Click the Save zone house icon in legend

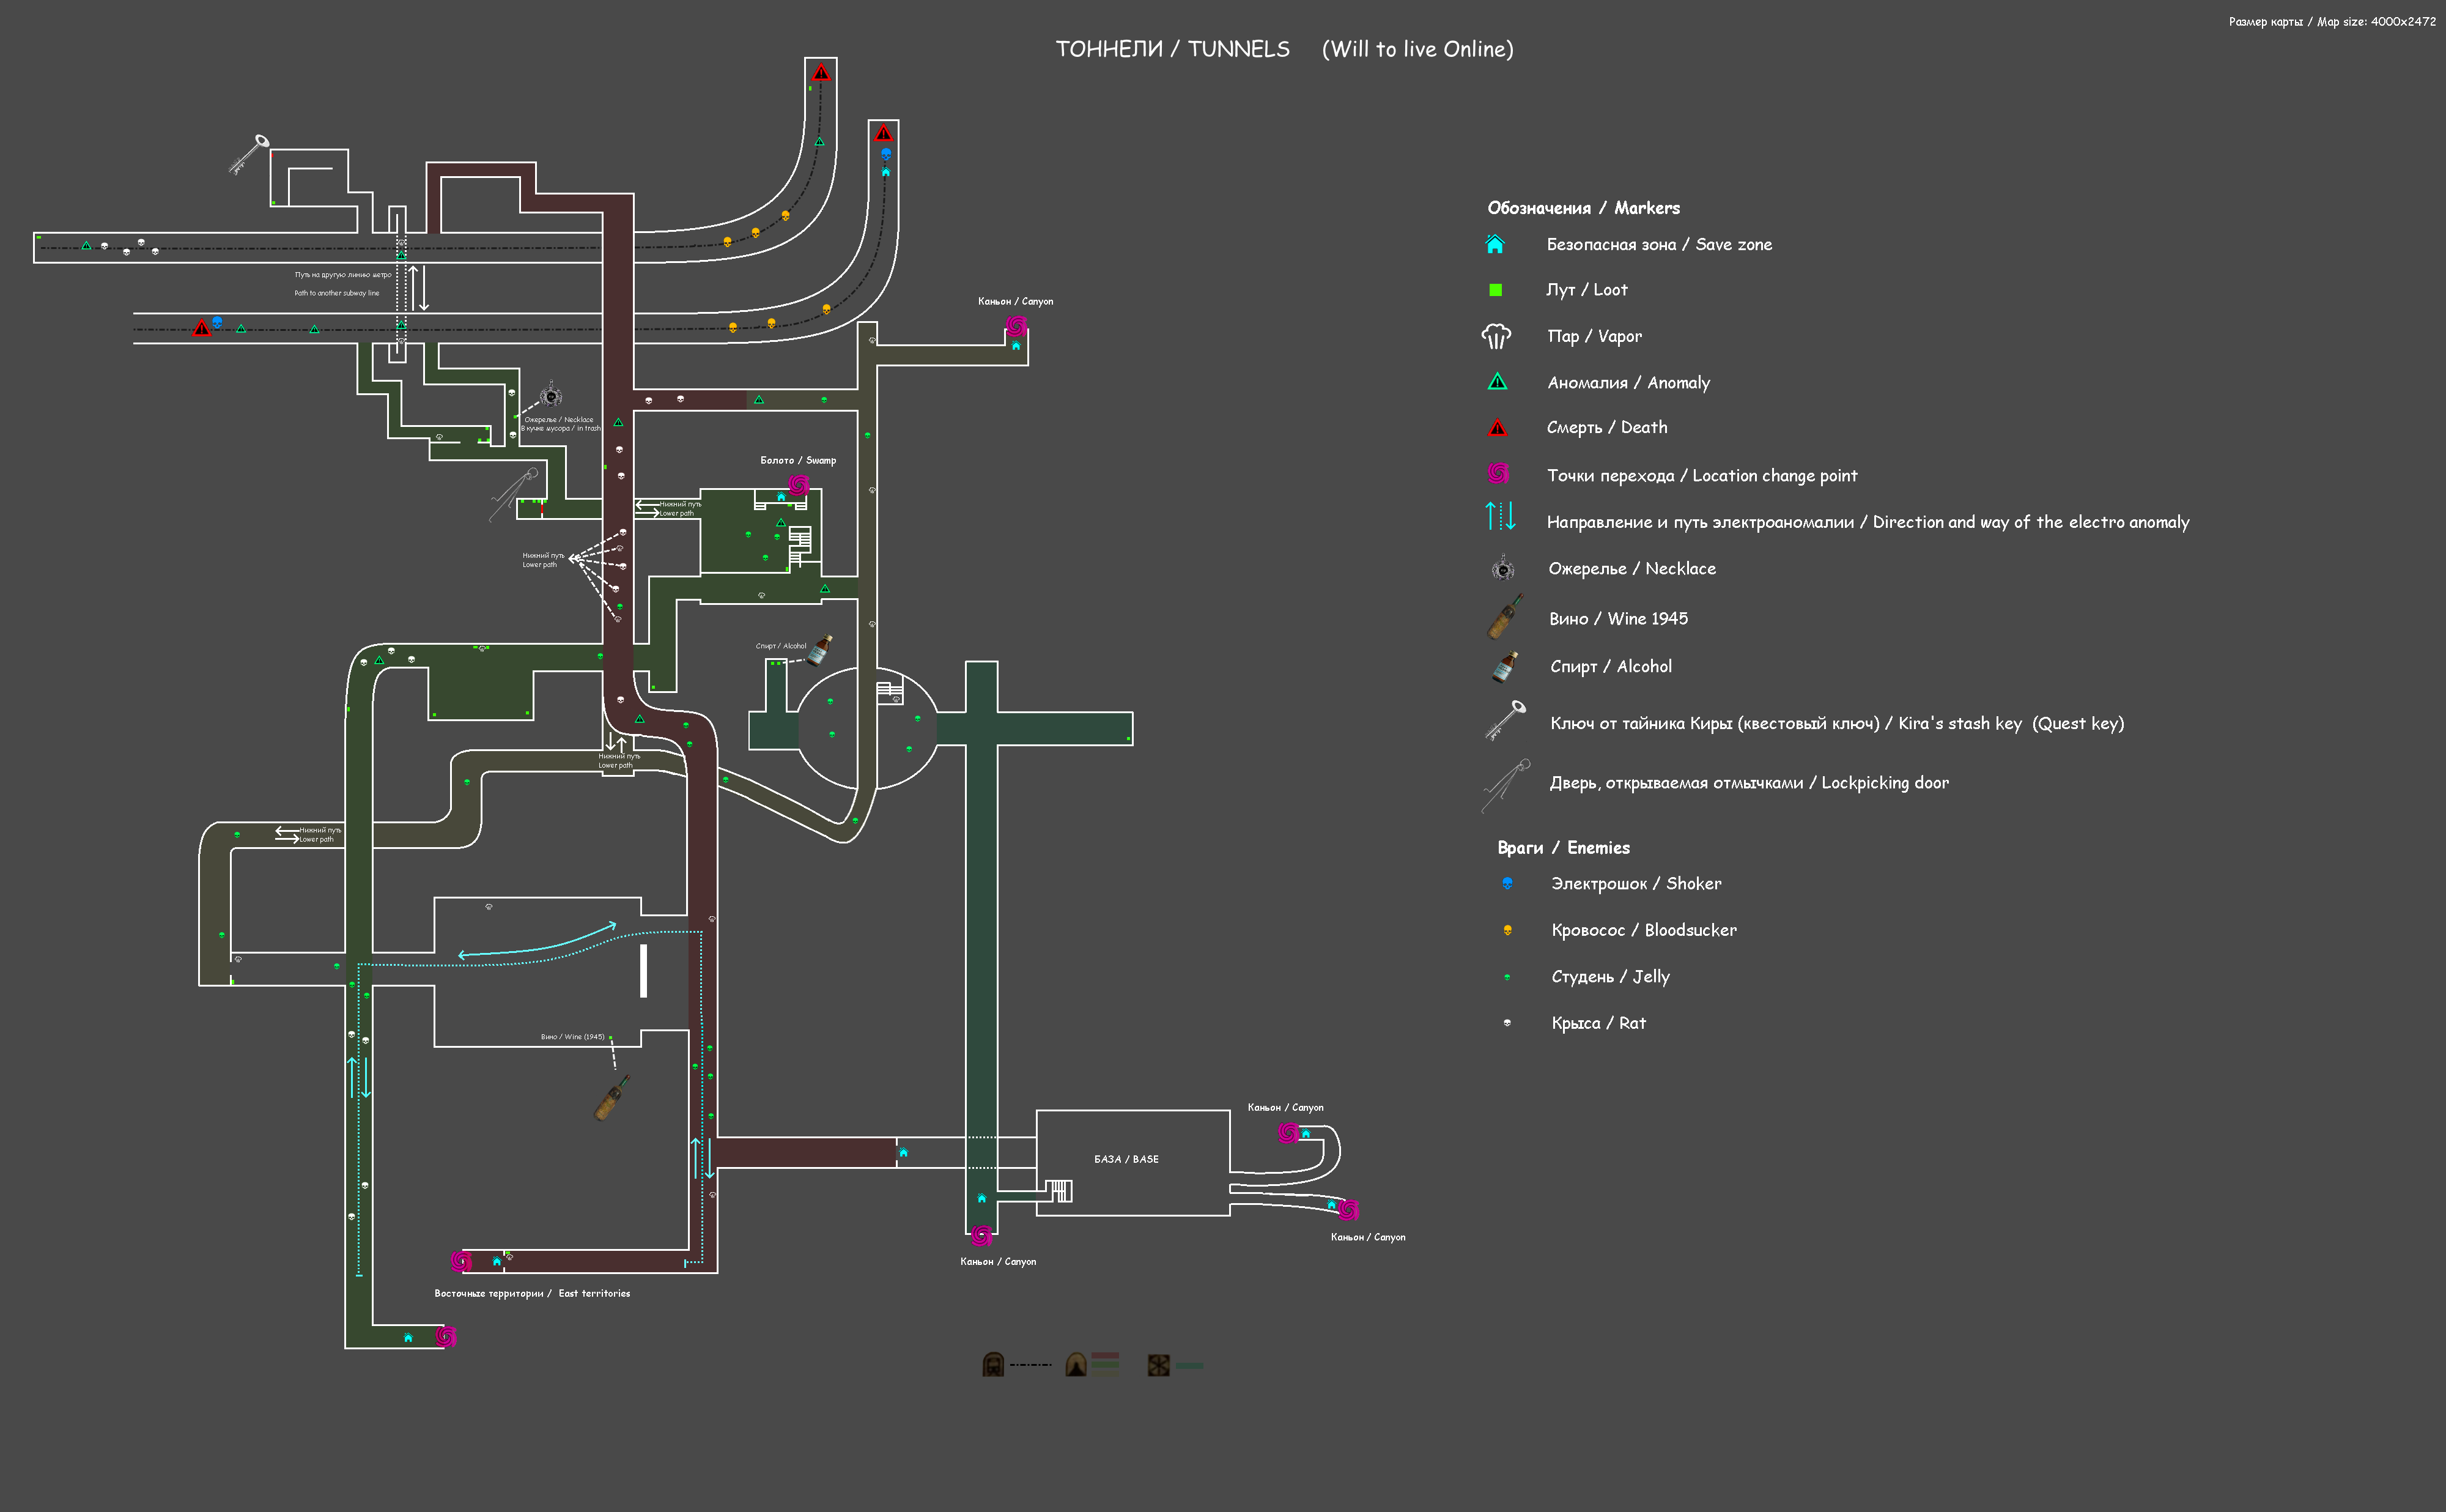coord(1495,244)
